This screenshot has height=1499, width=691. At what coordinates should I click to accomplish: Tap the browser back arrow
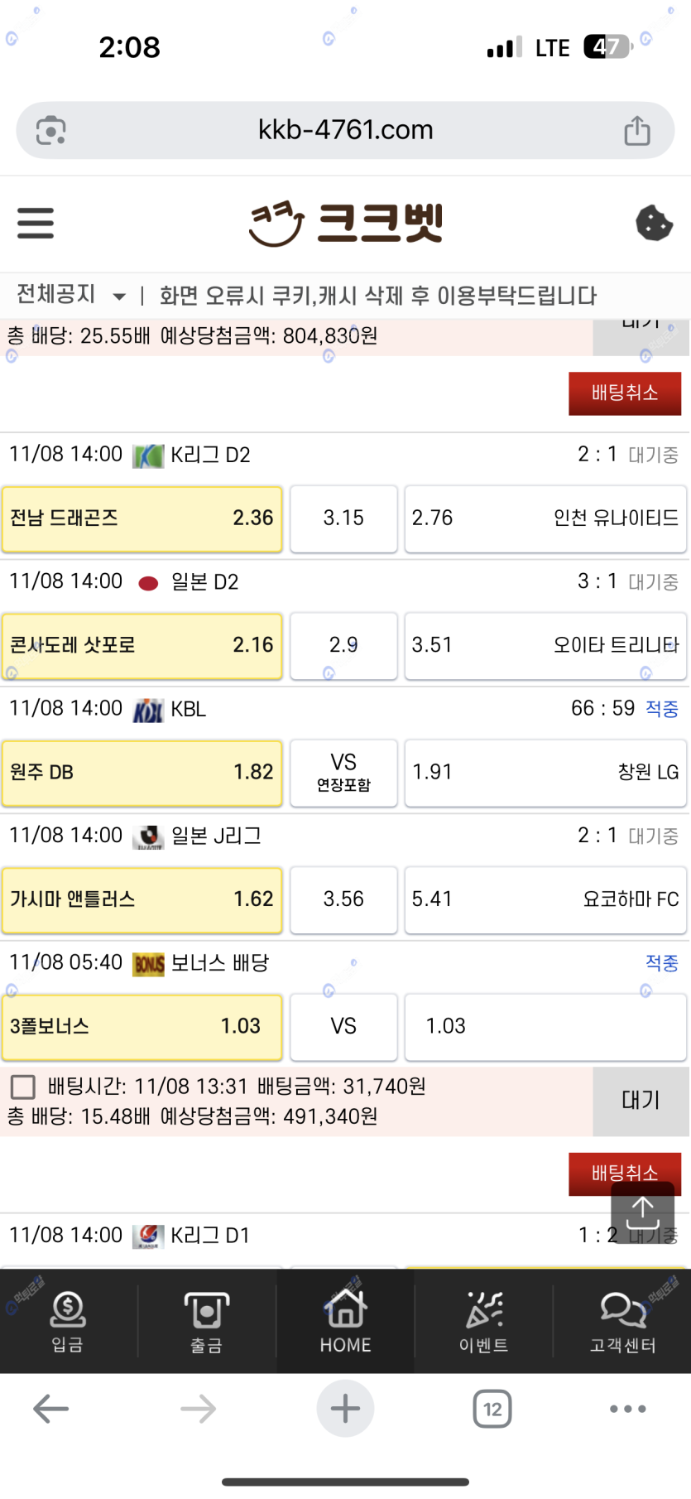(50, 1409)
